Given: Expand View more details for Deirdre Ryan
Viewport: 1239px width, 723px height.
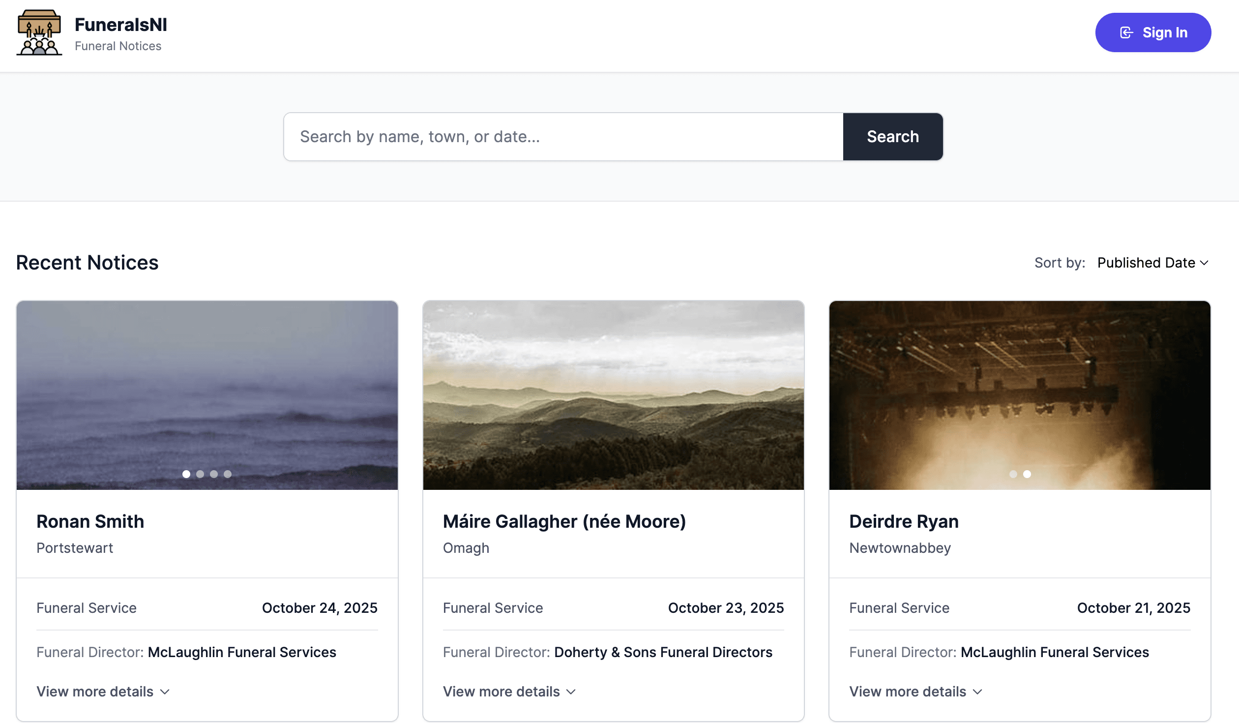Looking at the screenshot, I should pyautogui.click(x=915, y=692).
